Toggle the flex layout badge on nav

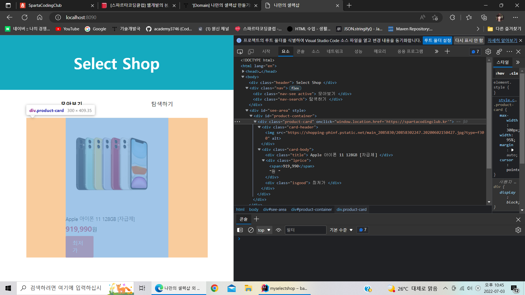click(295, 88)
